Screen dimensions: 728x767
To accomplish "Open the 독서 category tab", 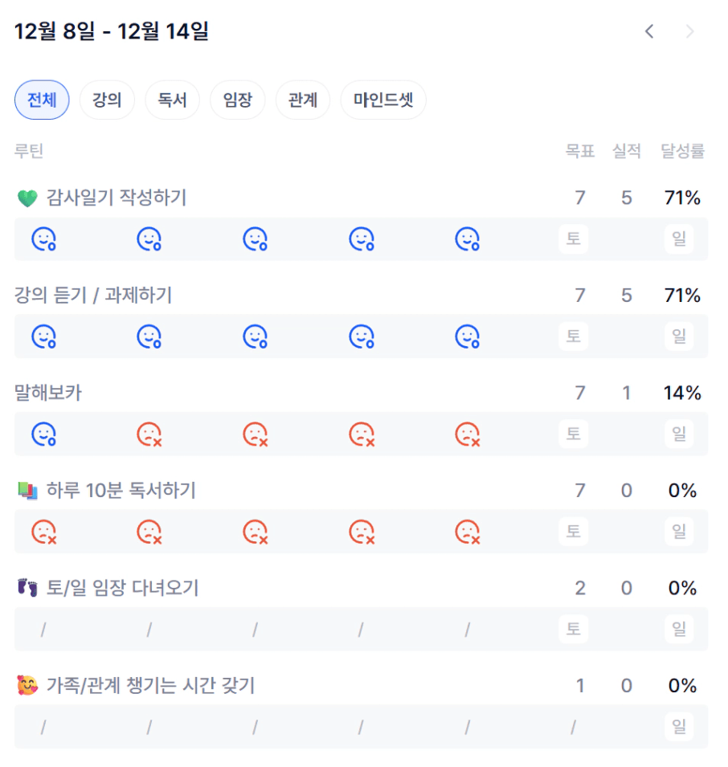I will coord(172,100).
